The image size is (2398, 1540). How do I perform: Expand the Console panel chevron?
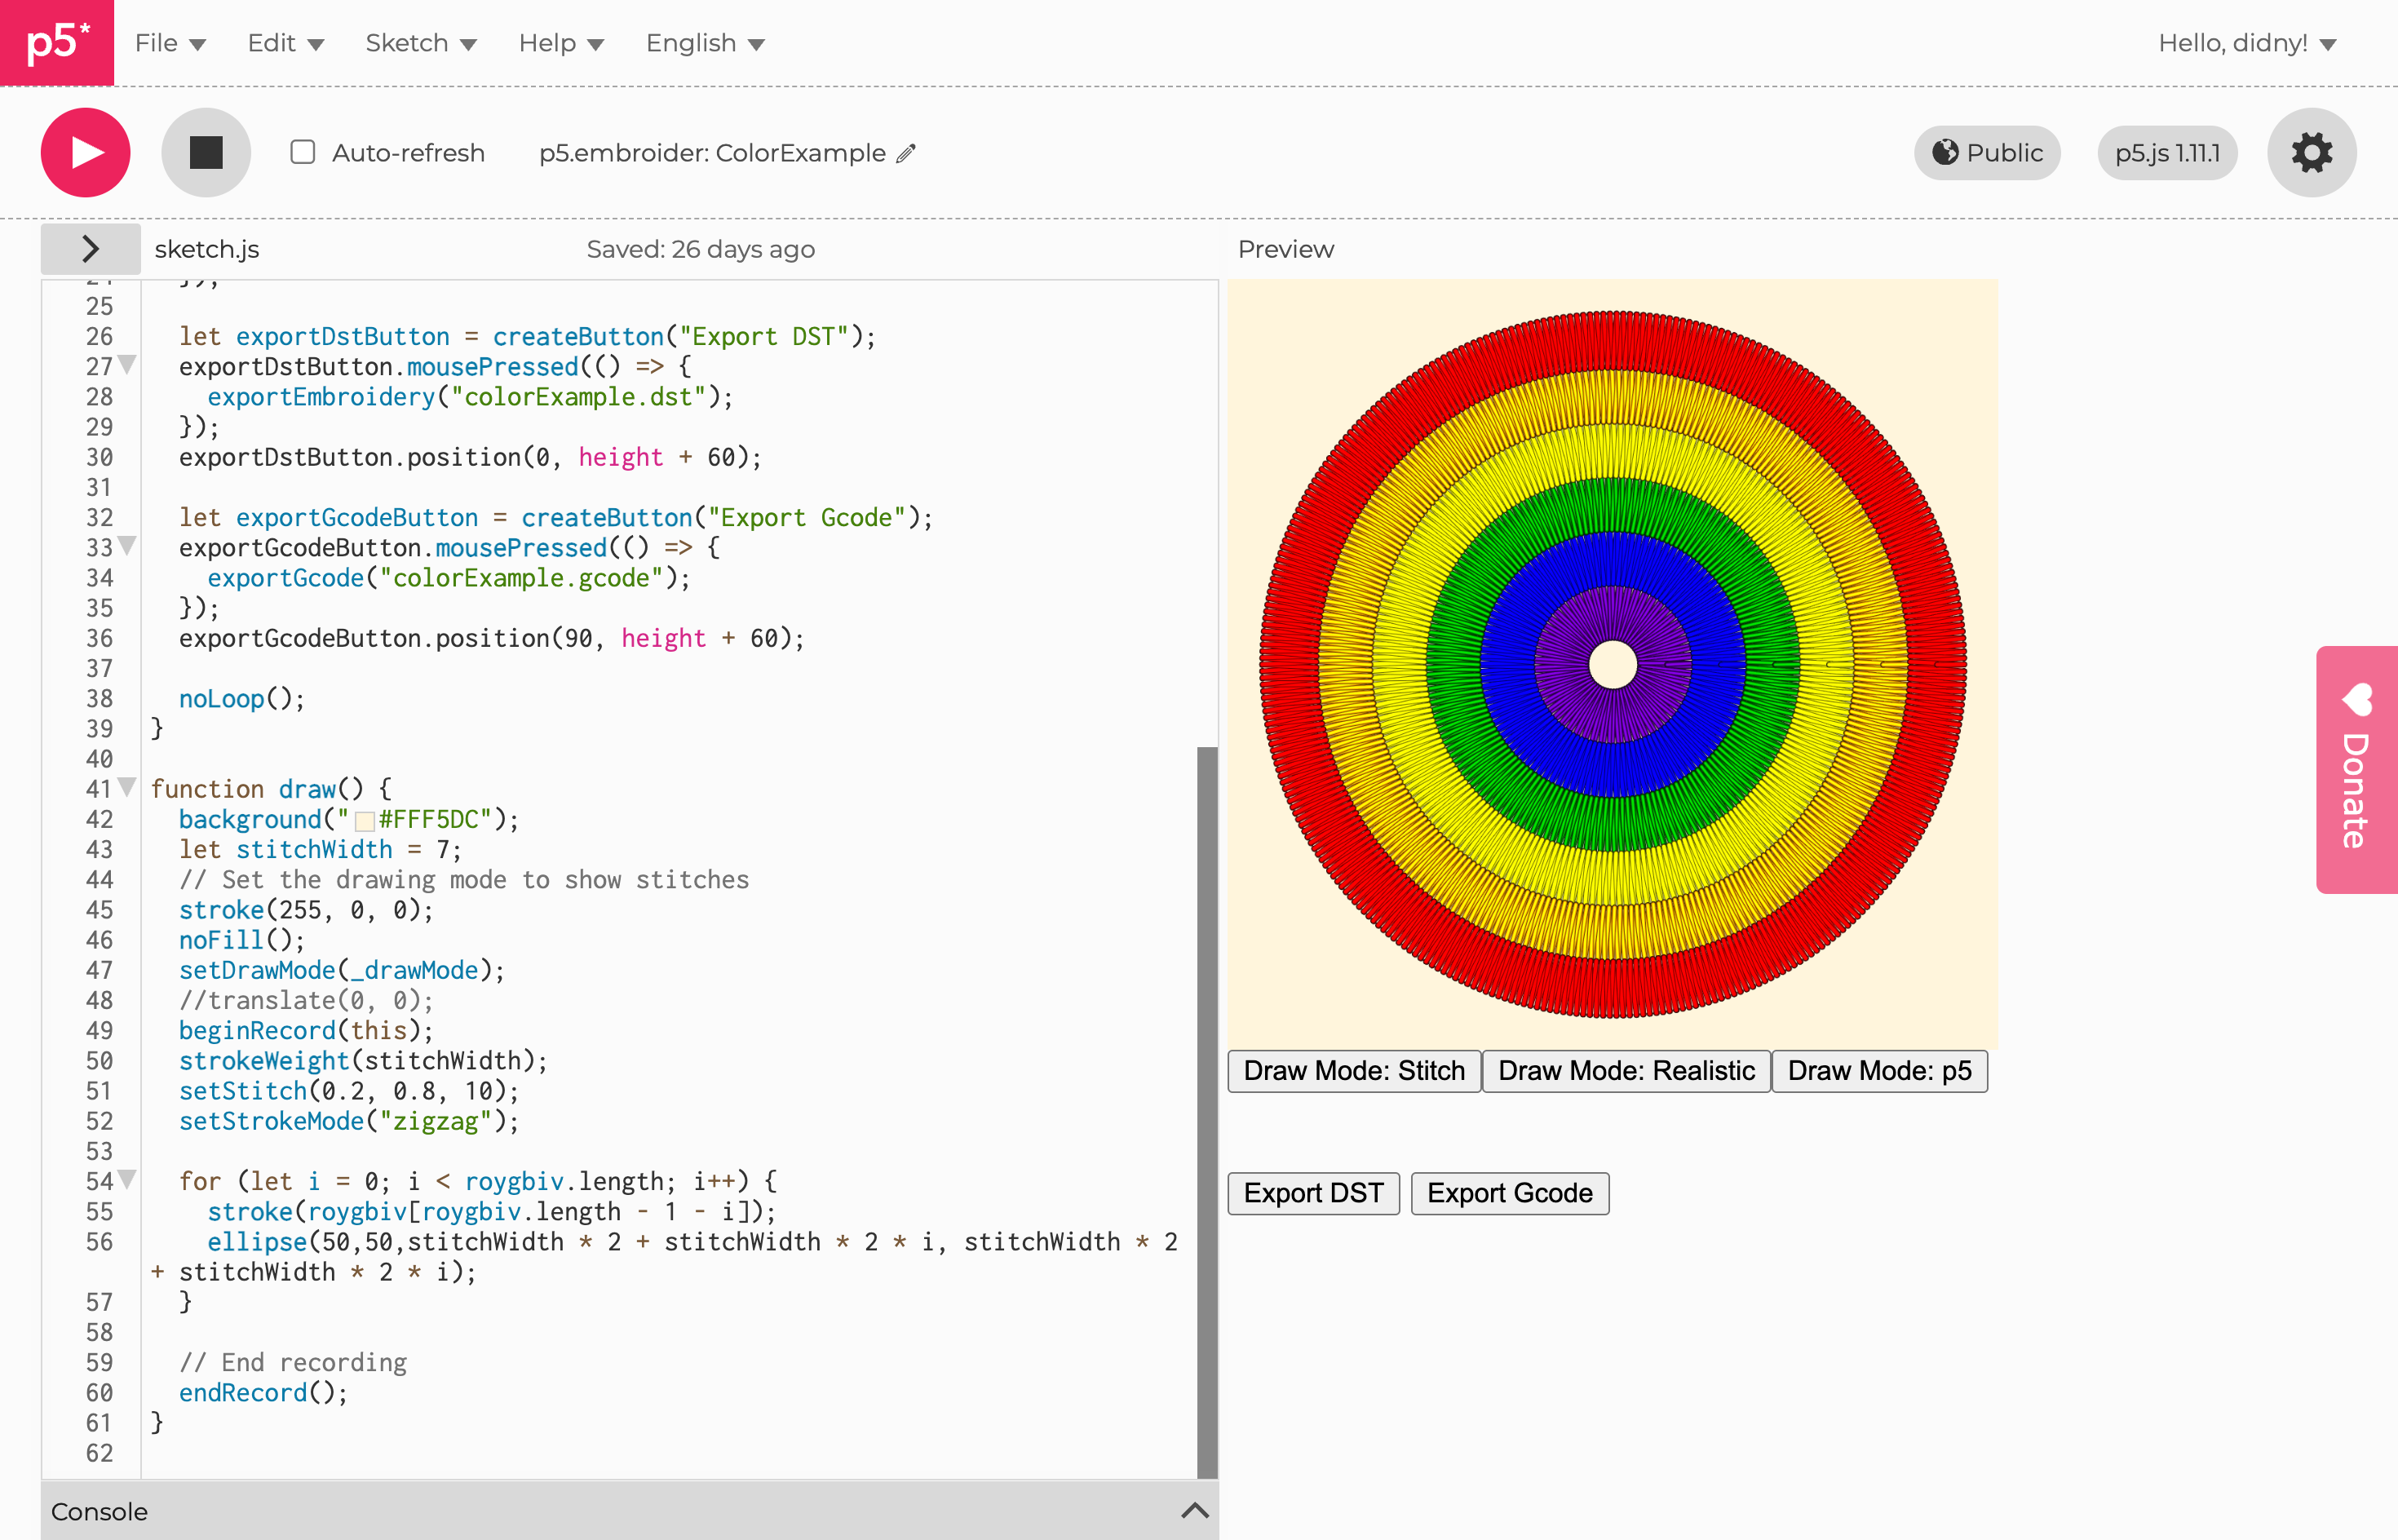1194,1510
